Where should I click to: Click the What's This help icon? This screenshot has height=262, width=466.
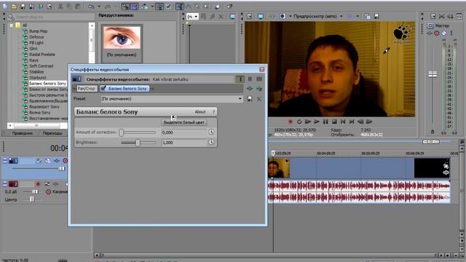(230, 7)
